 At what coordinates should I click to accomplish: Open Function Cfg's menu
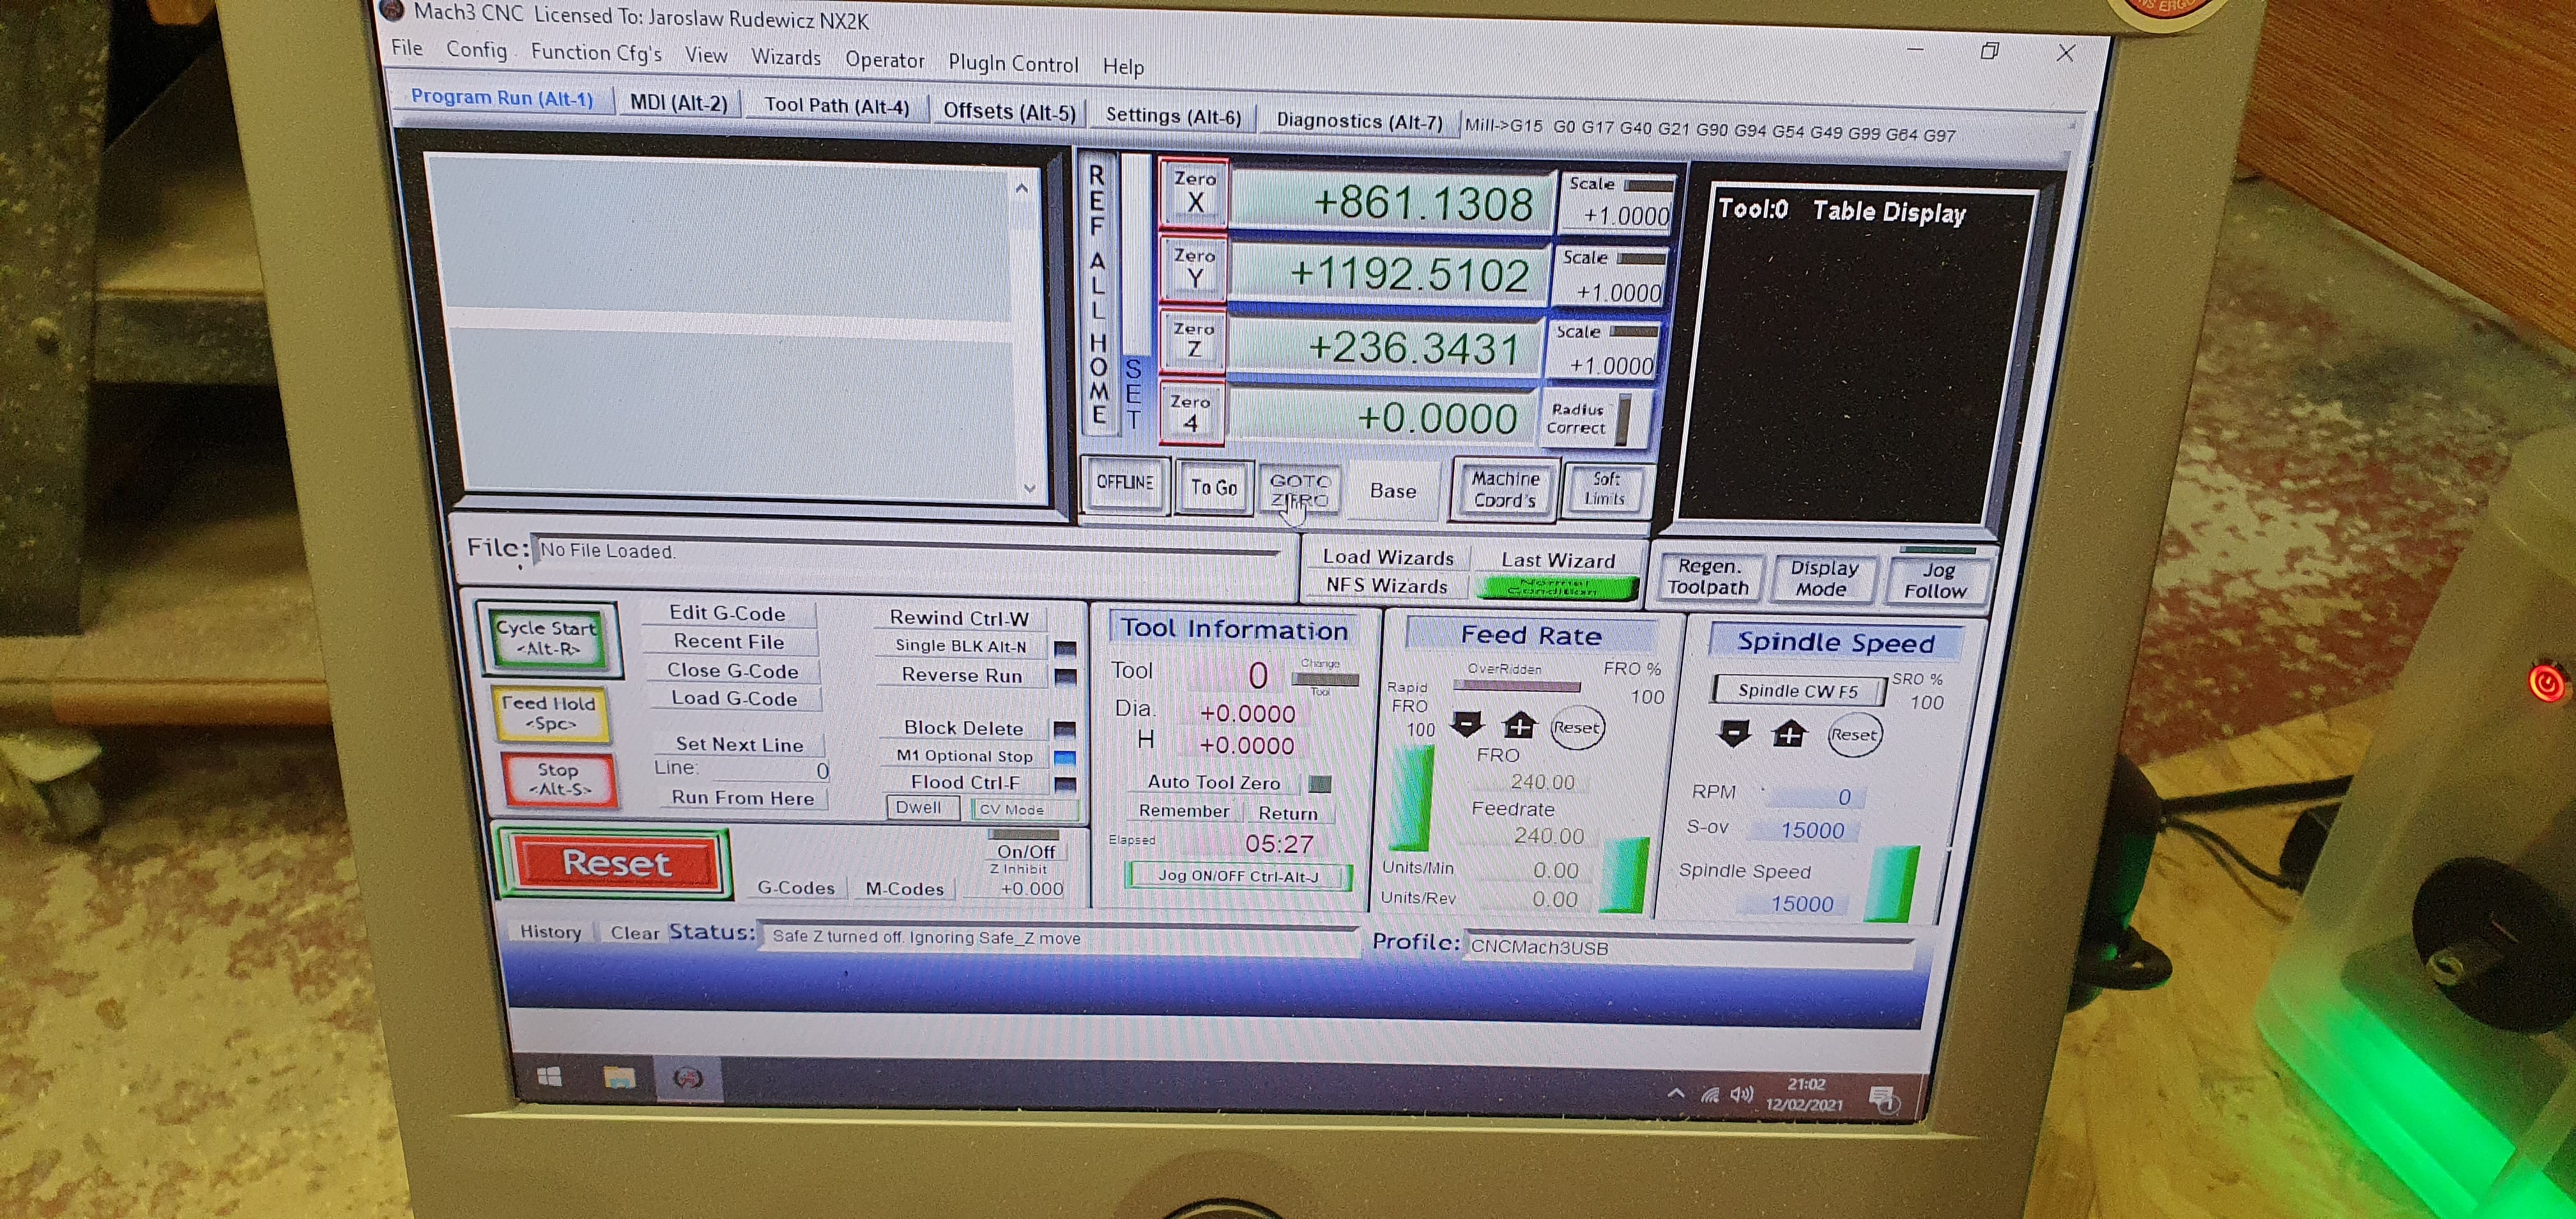(596, 52)
